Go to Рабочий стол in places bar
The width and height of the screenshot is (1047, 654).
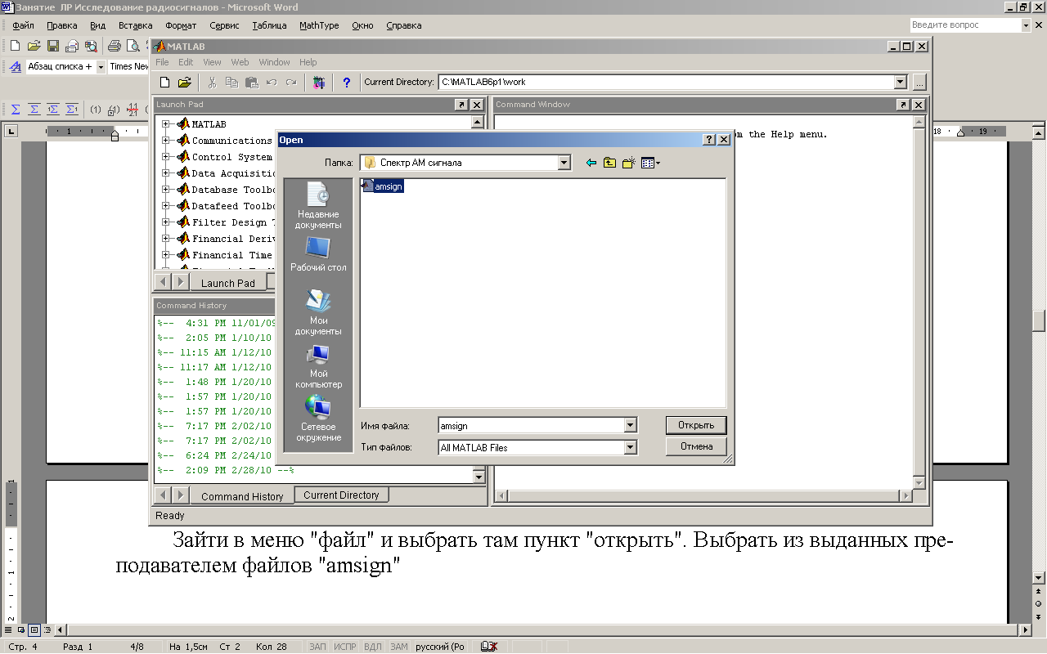[x=318, y=254]
